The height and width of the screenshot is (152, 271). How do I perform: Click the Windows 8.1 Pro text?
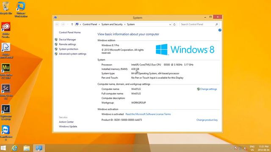click(110, 45)
